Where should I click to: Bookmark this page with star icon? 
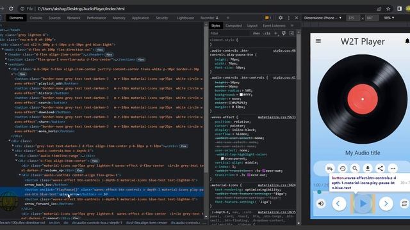[388, 8]
